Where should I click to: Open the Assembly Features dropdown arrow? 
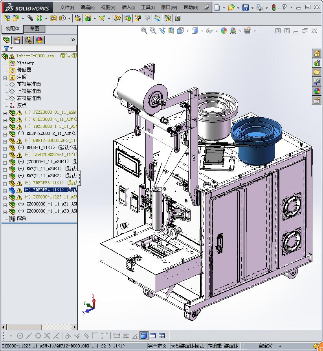[95, 18]
